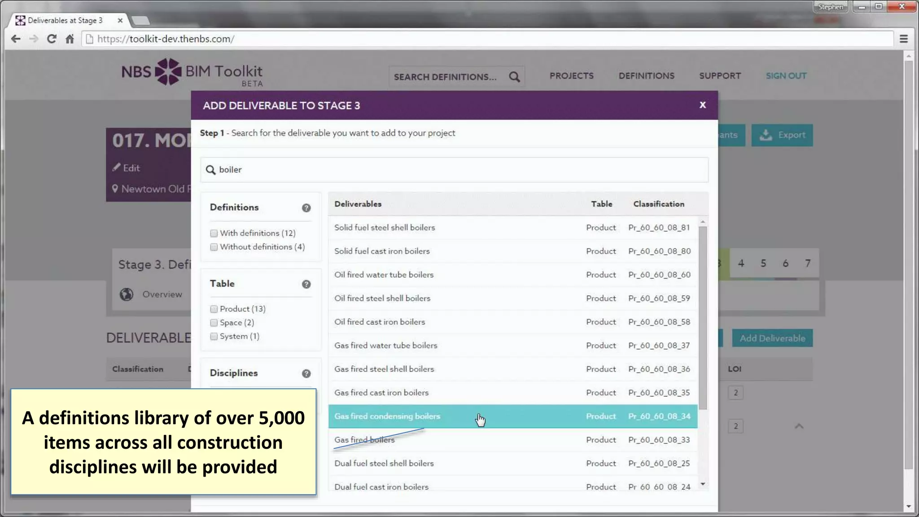Select Oil fired cast iron boilers

[513, 322]
